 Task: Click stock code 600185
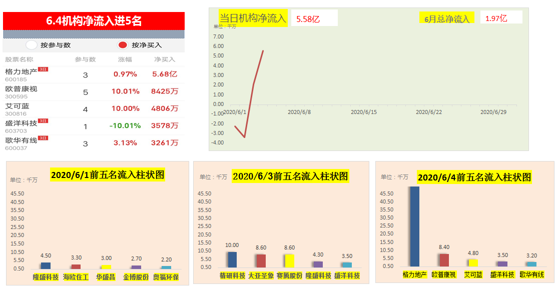pyautogui.click(x=16, y=79)
